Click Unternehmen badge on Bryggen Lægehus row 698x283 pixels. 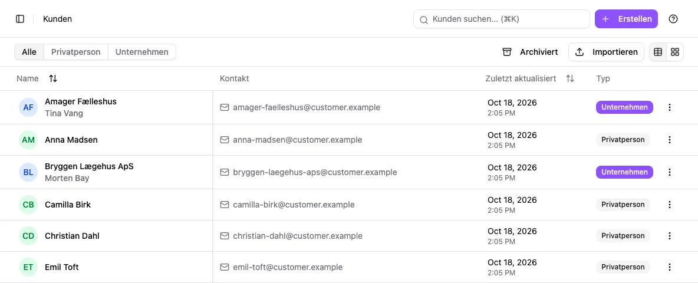(624, 172)
